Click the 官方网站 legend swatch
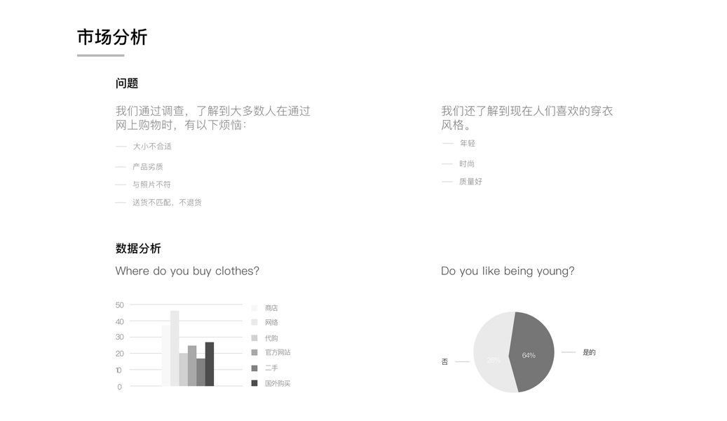The width and height of the screenshot is (727, 421). tap(254, 352)
